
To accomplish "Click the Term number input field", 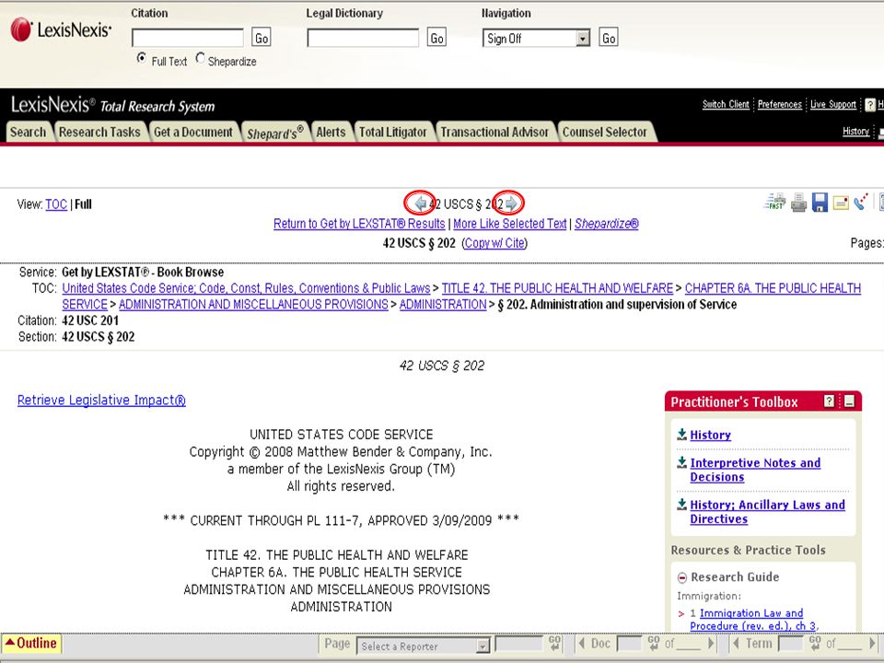I will click(x=790, y=644).
